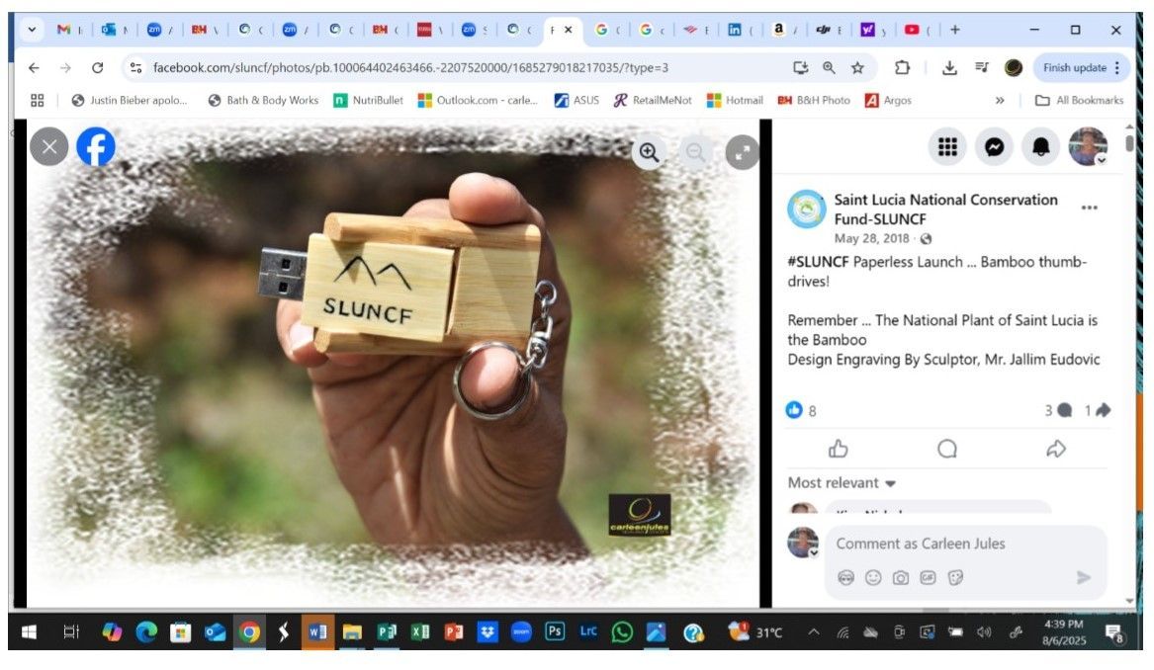This screenshot has width=1154, height=670.
Task: Open the account profile menu
Action: click(x=1088, y=147)
